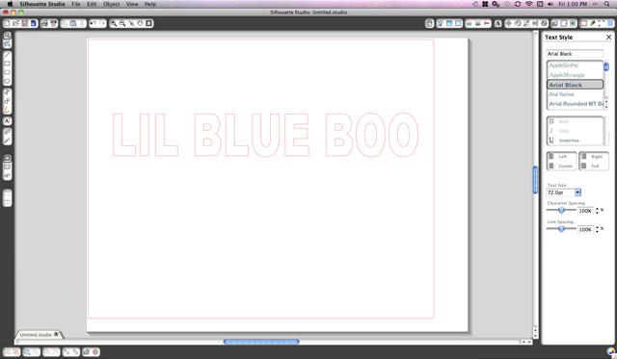Open the File menu
617x359 pixels.
[x=76, y=4]
